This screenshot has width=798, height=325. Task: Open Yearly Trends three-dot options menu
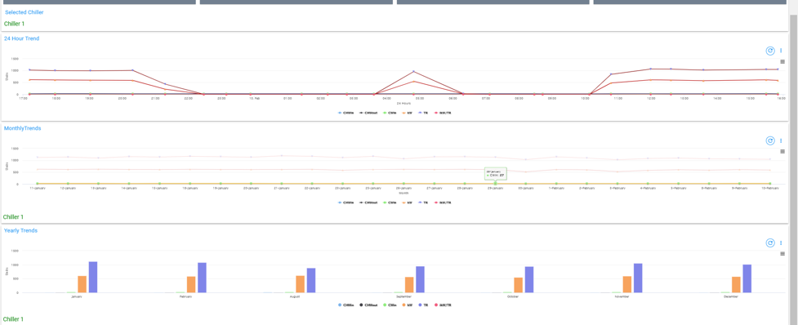pyautogui.click(x=781, y=243)
